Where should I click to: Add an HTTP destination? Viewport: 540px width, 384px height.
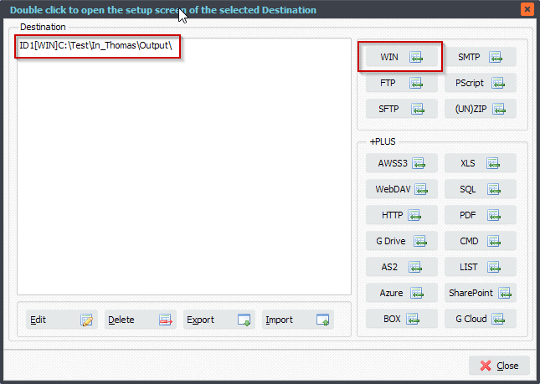pyautogui.click(x=402, y=215)
